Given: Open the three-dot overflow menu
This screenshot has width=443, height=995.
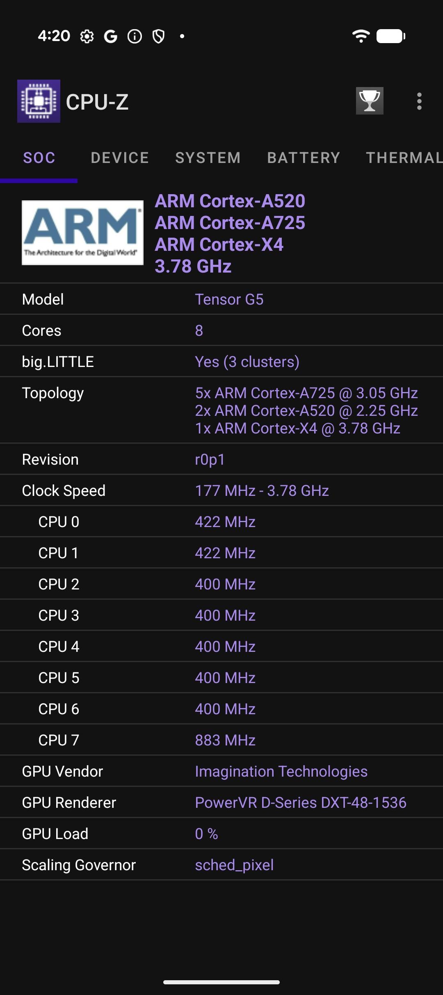Looking at the screenshot, I should point(419,101).
